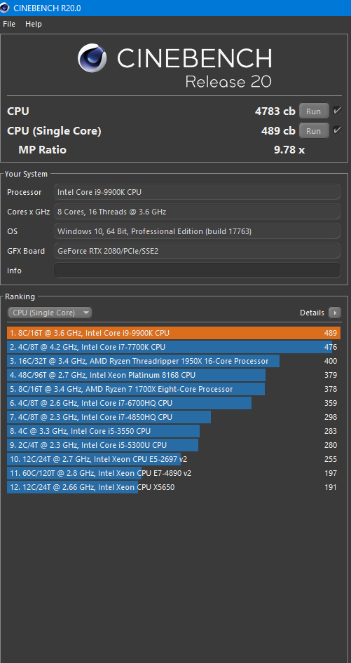The width and height of the screenshot is (351, 663).
Task: Open the File menu
Action: click(9, 24)
